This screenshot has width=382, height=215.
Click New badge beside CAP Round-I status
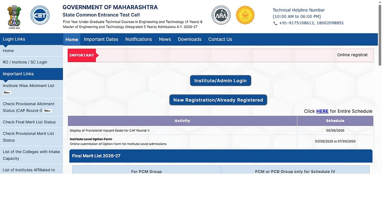coord(47,110)
